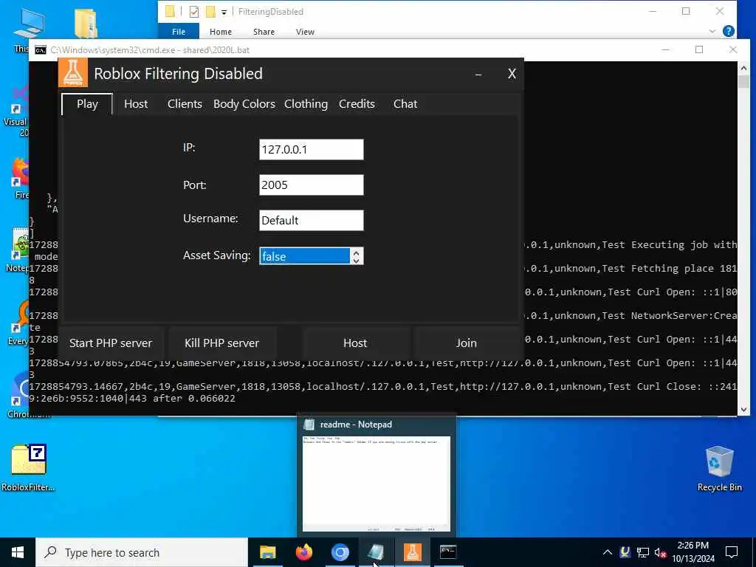This screenshot has width=756, height=567.
Task: Open the Windows Start menu
Action: (18, 552)
